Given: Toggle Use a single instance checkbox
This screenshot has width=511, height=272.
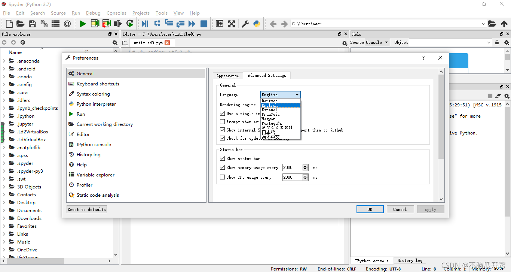Looking at the screenshot, I should (223, 113).
